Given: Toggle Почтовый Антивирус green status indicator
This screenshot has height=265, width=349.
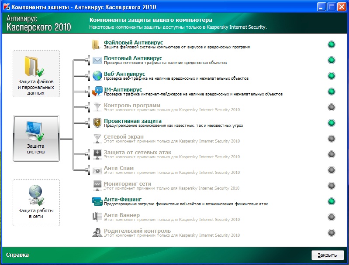Looking at the screenshot, I should pos(332,60).
